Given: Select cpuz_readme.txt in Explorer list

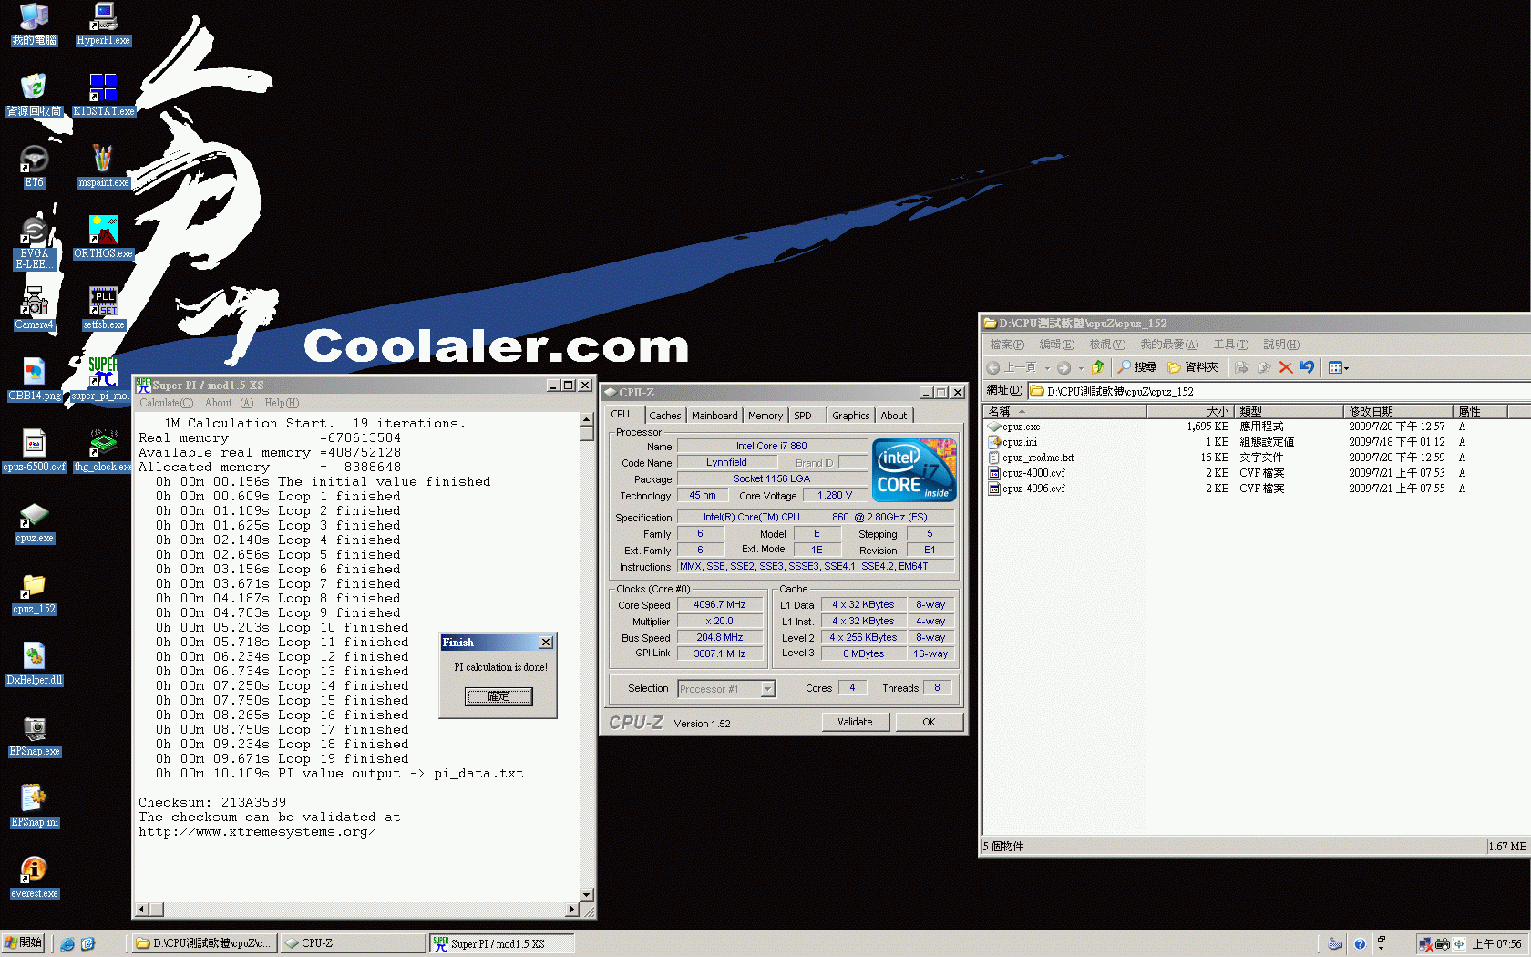Looking at the screenshot, I should click(1037, 458).
